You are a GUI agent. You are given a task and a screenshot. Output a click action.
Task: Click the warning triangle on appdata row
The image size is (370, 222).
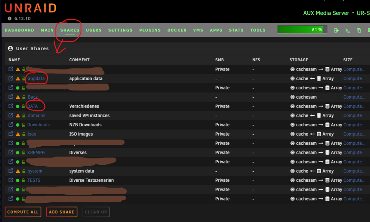click(18, 78)
